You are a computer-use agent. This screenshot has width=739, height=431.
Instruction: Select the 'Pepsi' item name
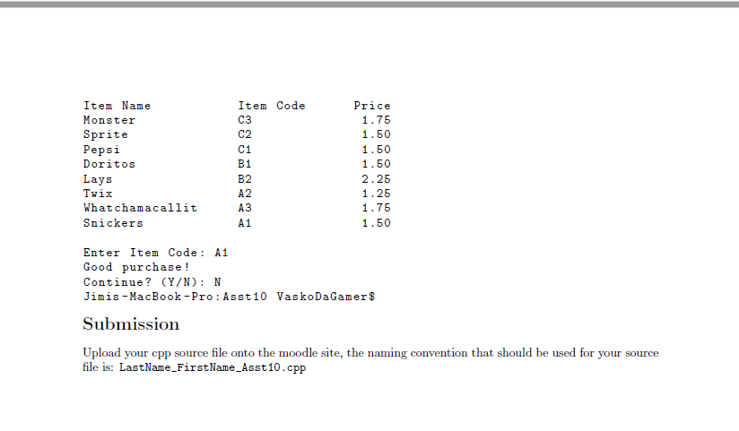(x=101, y=150)
